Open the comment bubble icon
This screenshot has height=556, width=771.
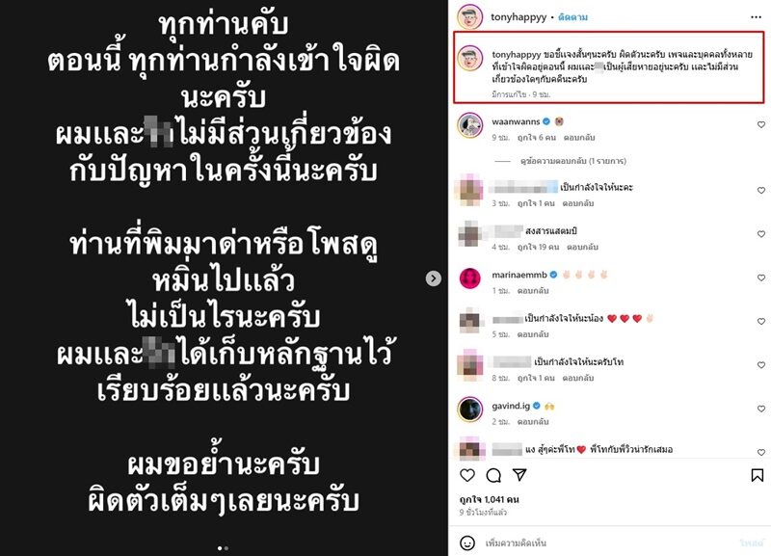click(x=493, y=475)
